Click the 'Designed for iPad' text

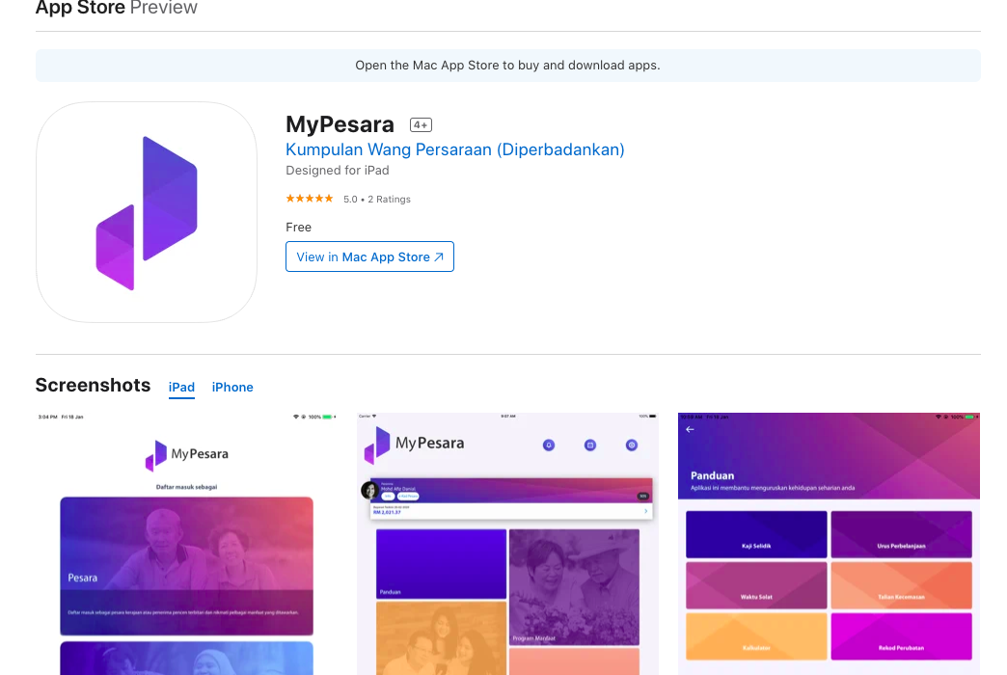point(338,170)
